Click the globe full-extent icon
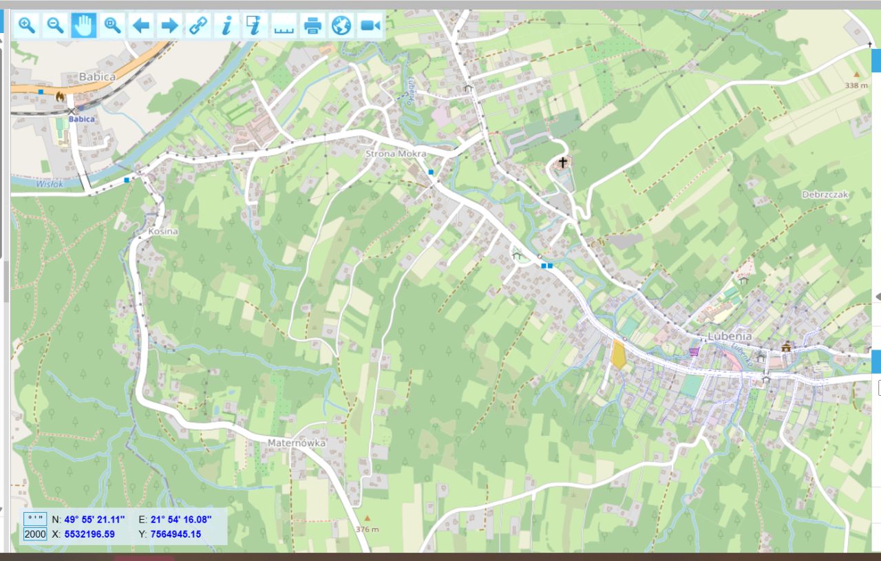 [340, 25]
